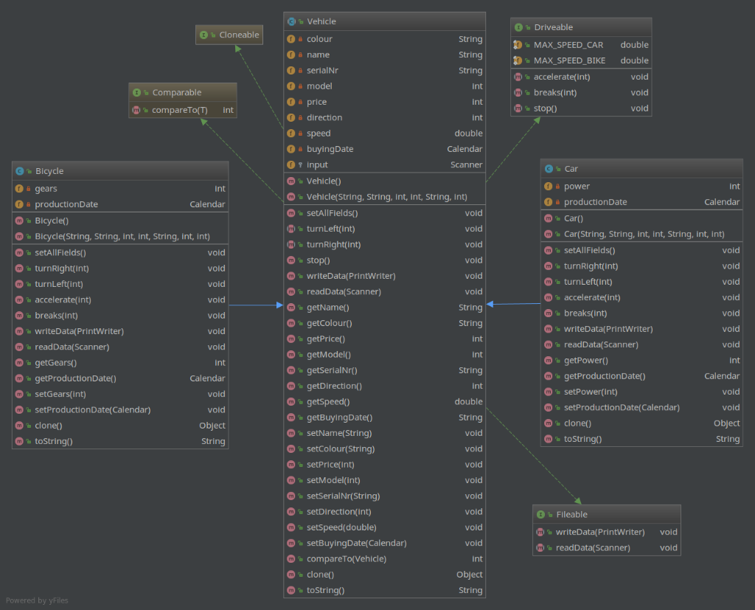Click the Cloneable interface icon

[x=203, y=35]
